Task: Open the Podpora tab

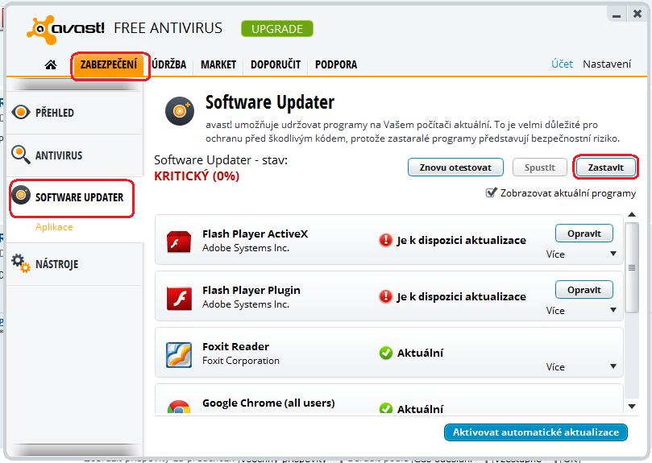Action: tap(336, 65)
